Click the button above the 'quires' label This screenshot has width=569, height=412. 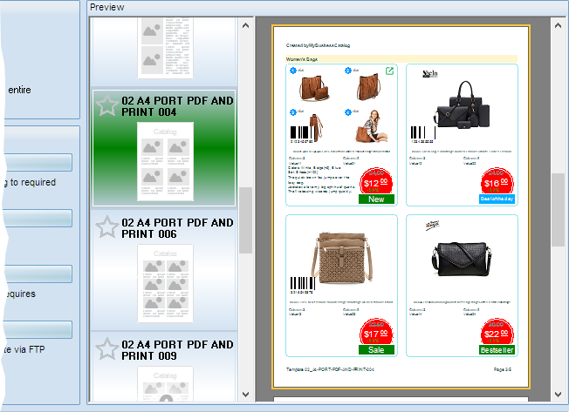[x=38, y=274]
